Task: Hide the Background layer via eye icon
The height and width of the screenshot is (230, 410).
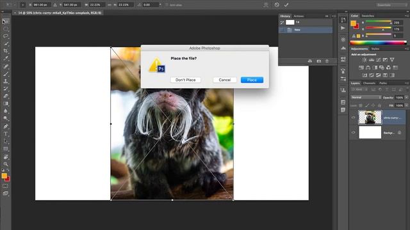Action: point(353,132)
